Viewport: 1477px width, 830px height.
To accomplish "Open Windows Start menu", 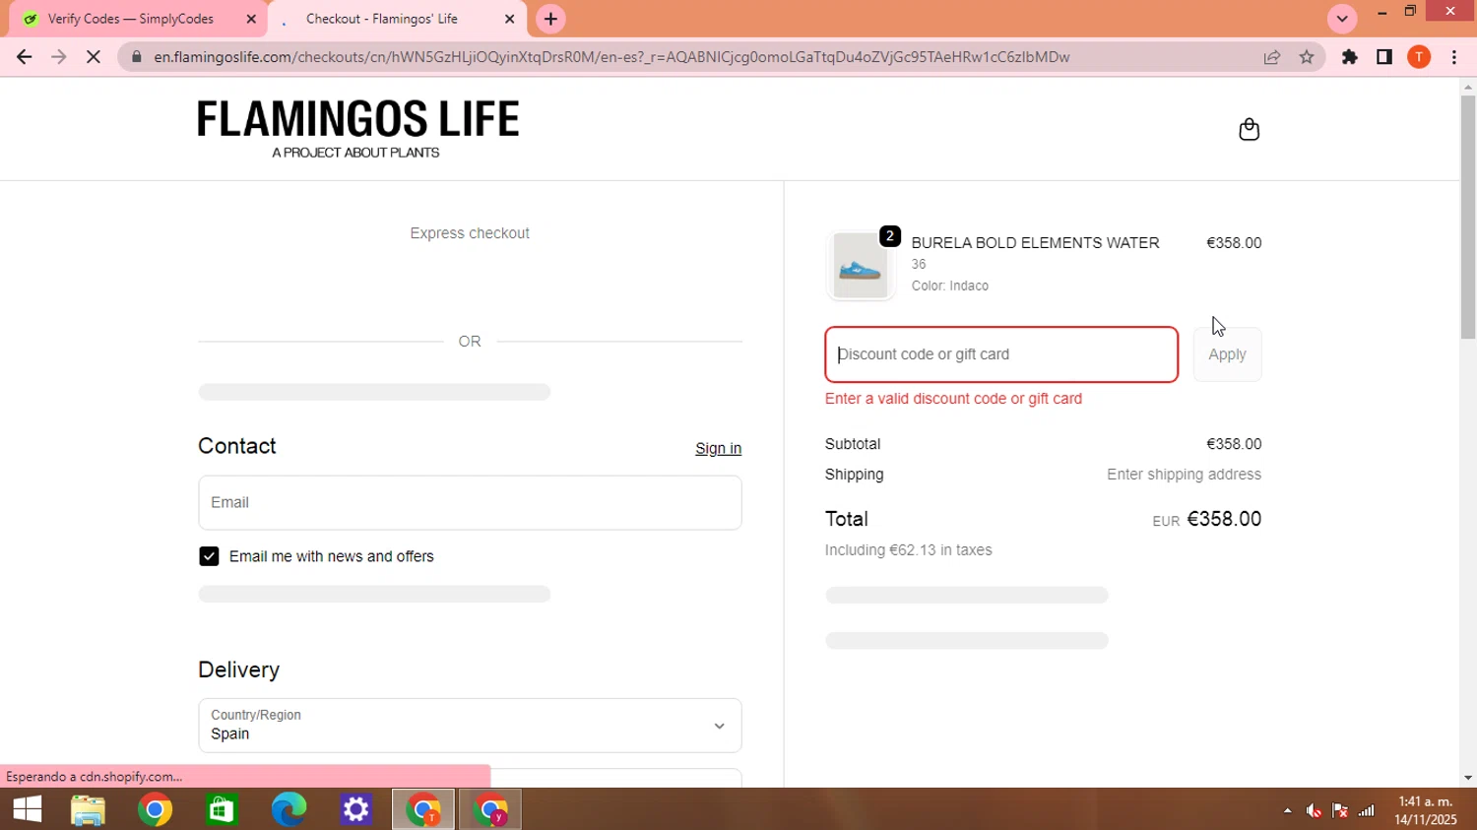I will click(x=28, y=809).
